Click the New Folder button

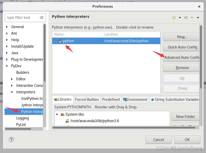click(185, 117)
